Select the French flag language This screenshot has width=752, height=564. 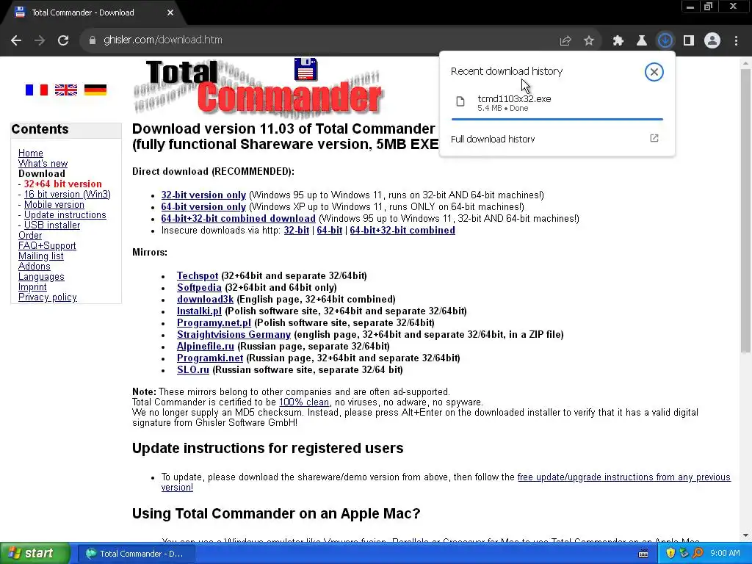pyautogui.click(x=37, y=90)
